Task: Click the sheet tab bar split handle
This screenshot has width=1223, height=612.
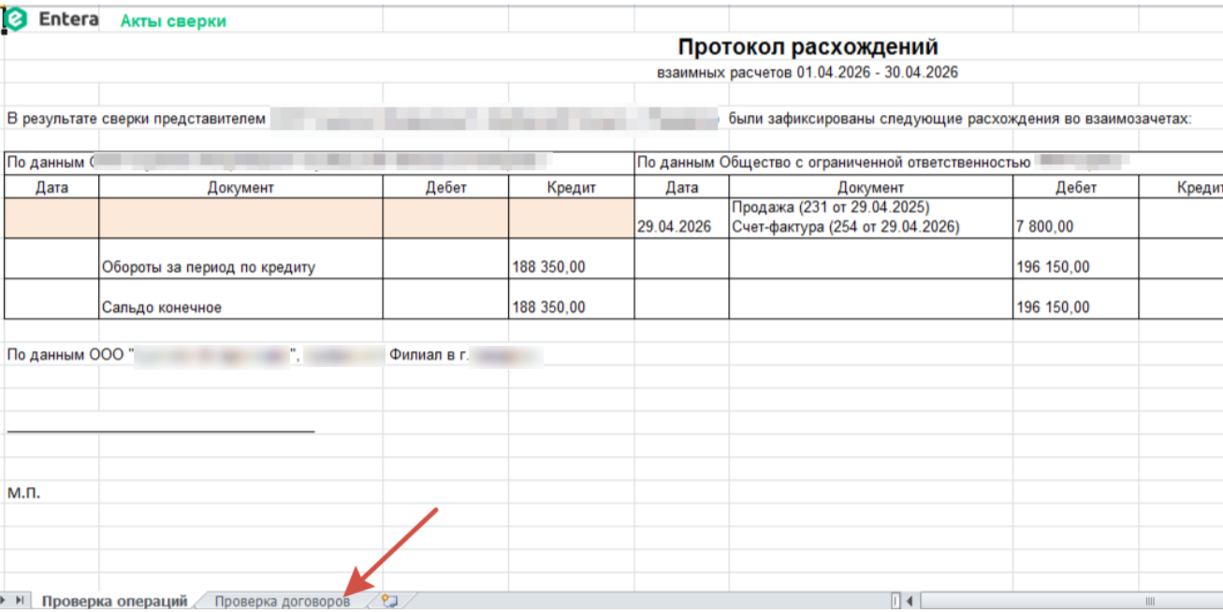Action: [895, 601]
